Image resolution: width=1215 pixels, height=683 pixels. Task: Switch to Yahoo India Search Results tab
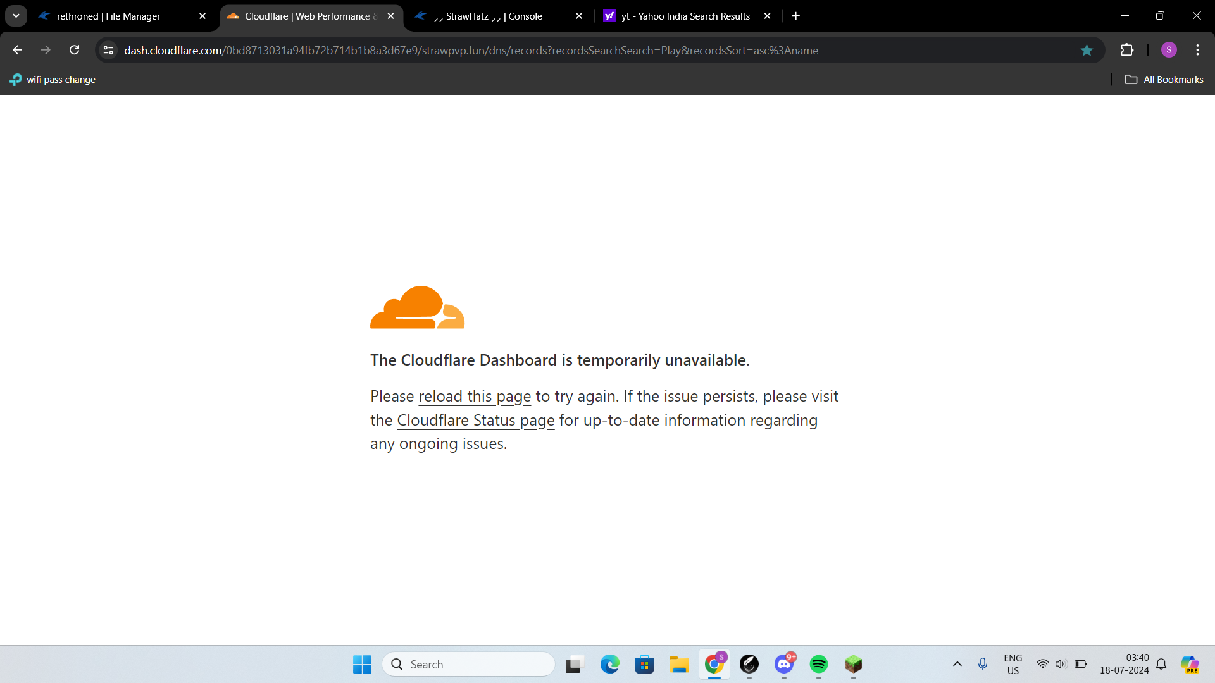pyautogui.click(x=685, y=16)
